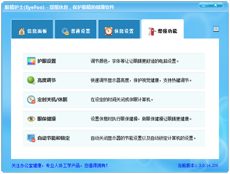Close the EyeFoo window
This screenshot has width=230, height=174.
coord(216,5)
